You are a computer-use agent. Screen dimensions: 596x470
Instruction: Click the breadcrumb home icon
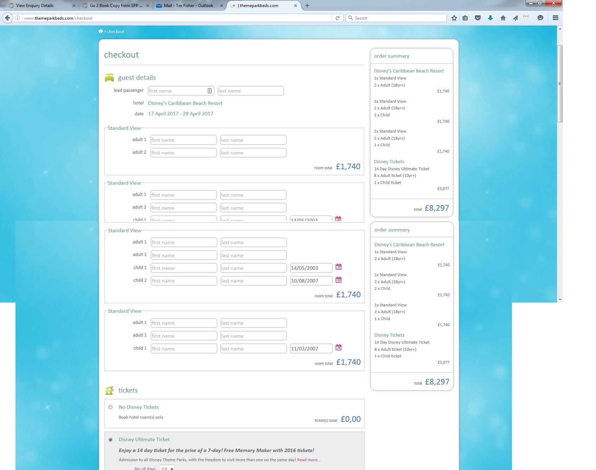click(x=101, y=31)
